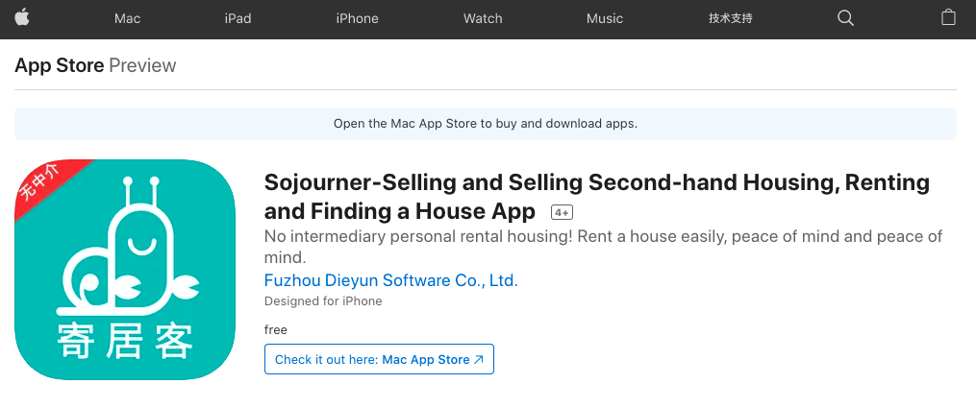Click the 寄居客 app icon

[x=125, y=270]
